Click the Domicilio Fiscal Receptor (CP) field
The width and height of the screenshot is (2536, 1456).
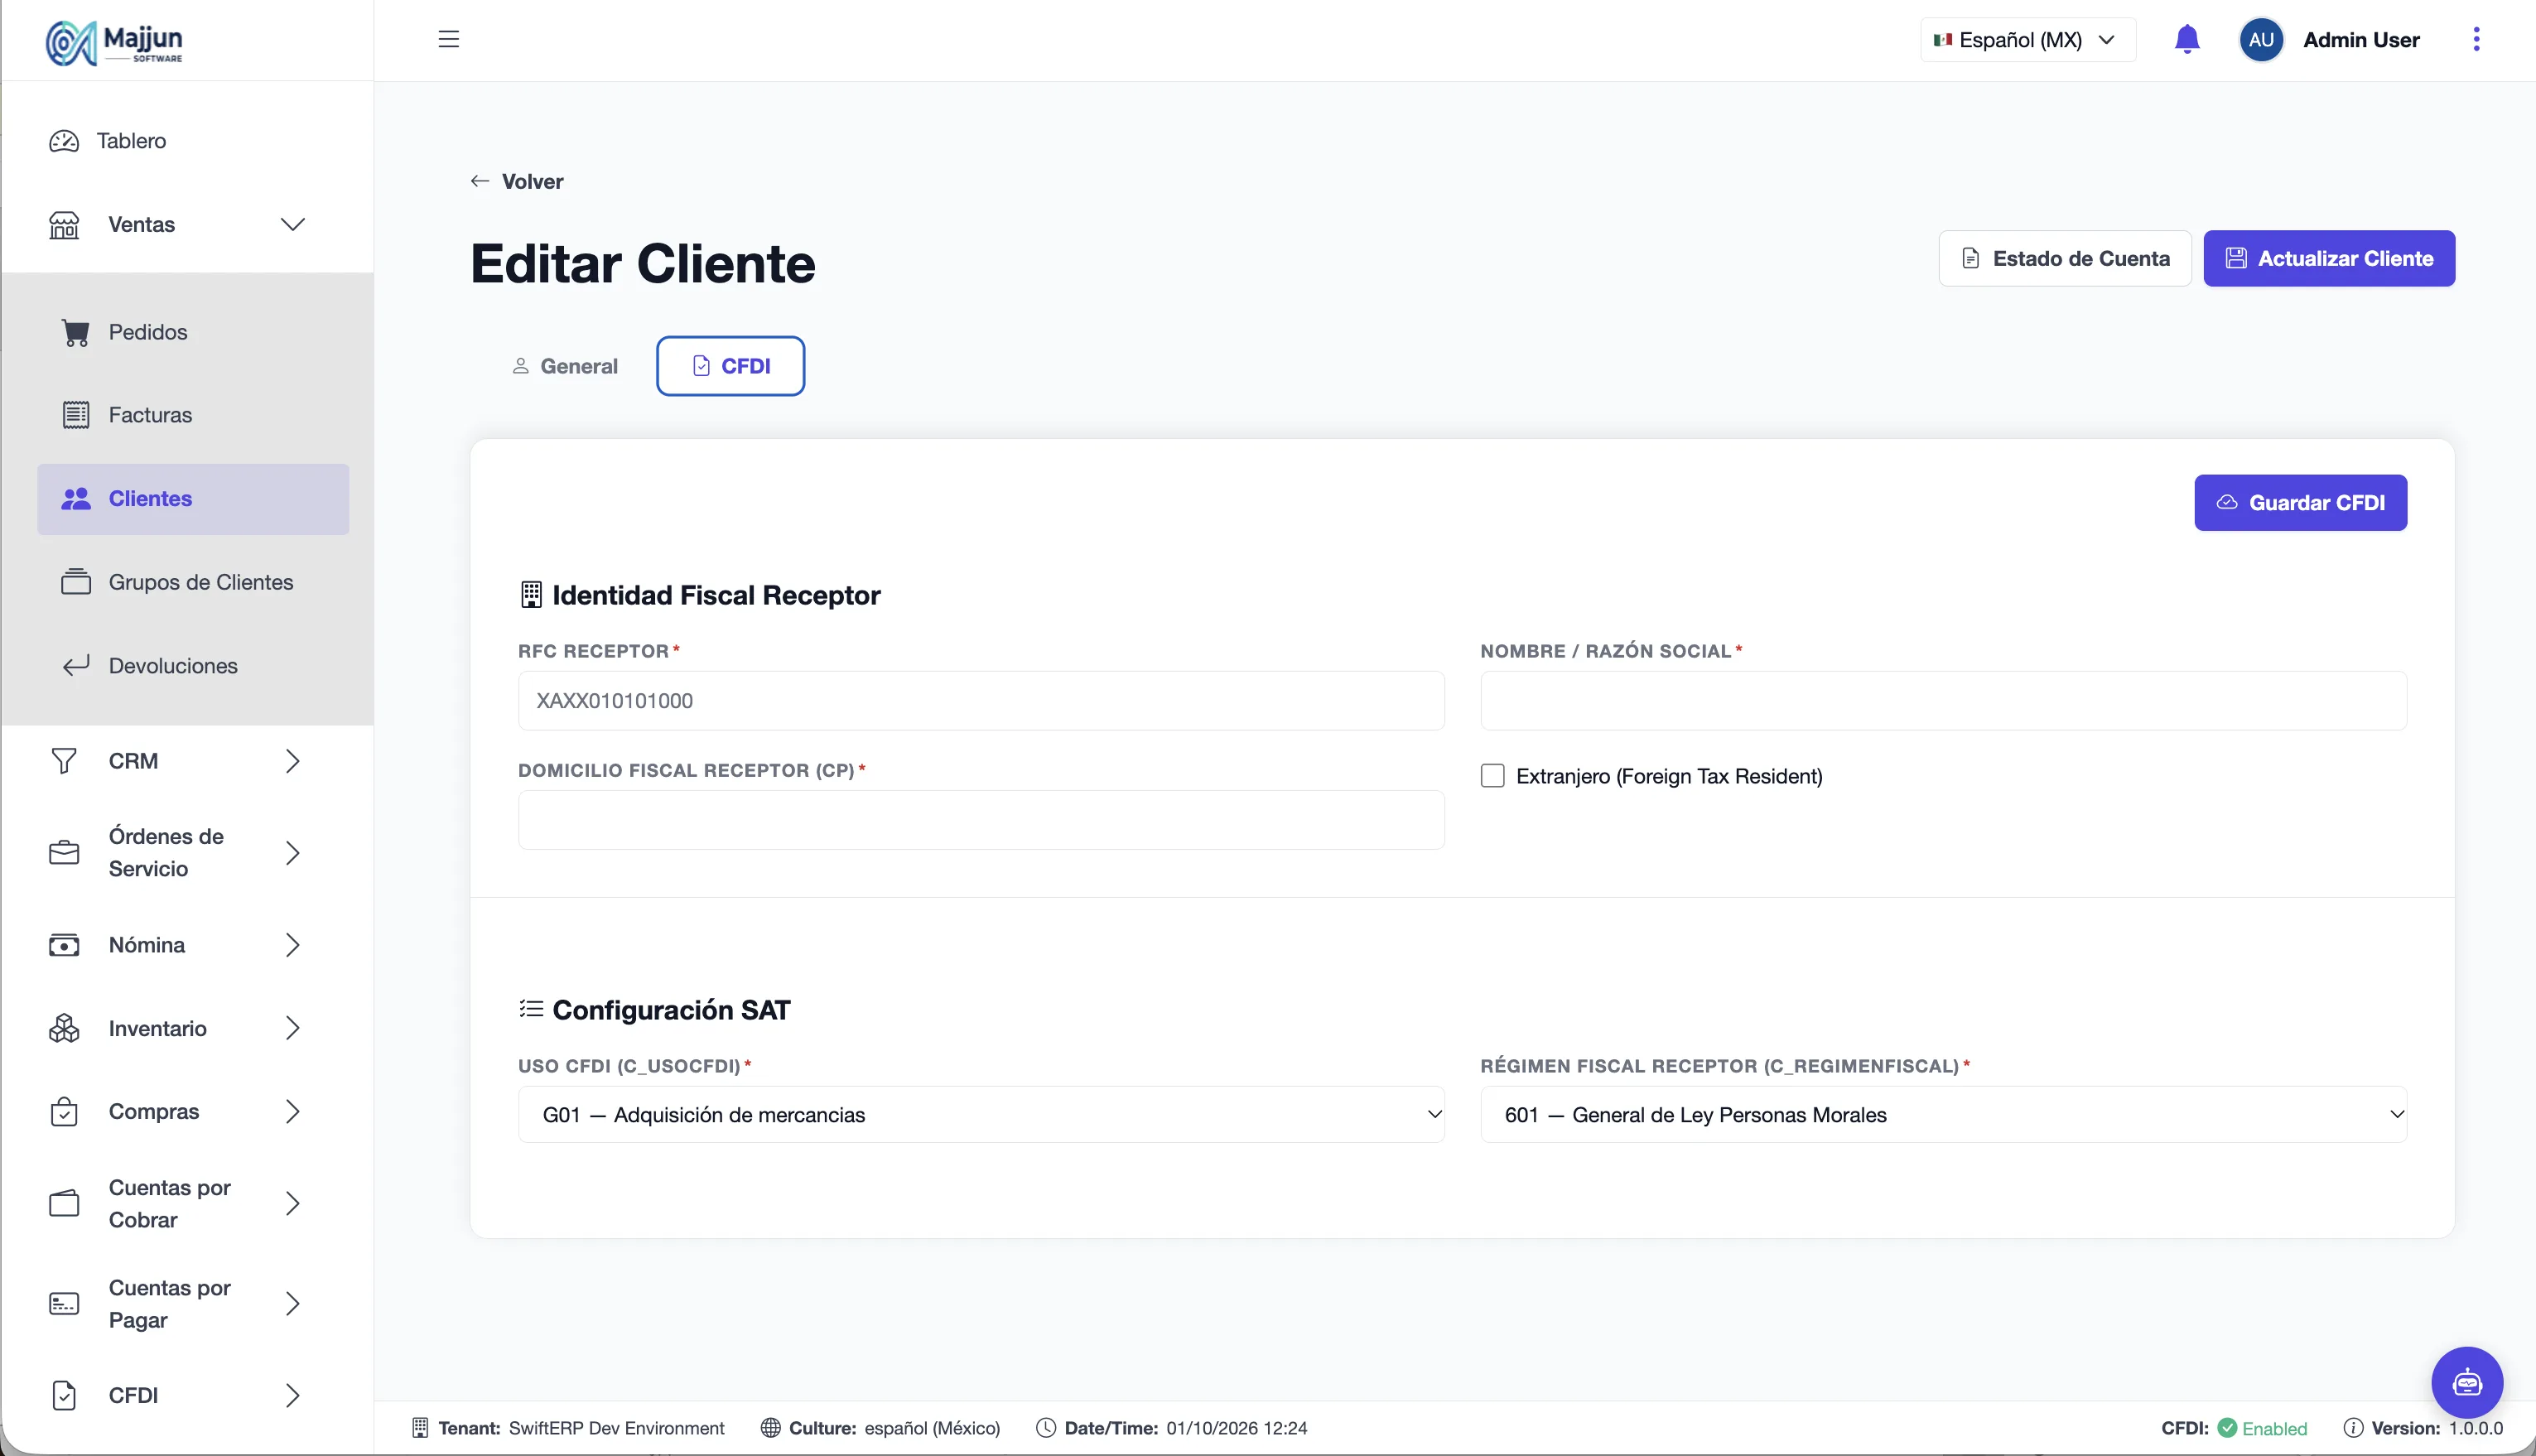[981, 820]
